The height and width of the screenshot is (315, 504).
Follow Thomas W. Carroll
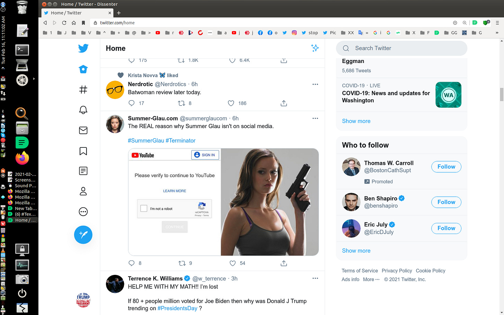tap(446, 167)
